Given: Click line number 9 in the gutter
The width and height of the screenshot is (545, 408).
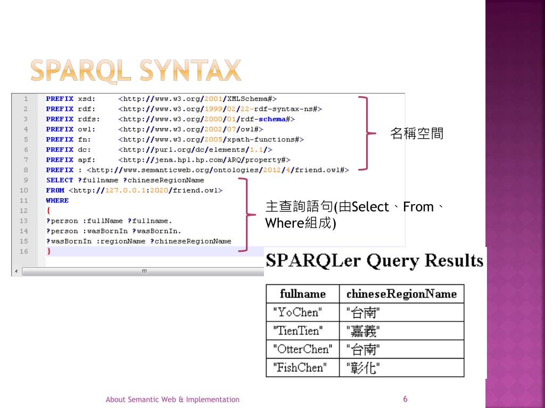Looking at the screenshot, I should click(26, 180).
